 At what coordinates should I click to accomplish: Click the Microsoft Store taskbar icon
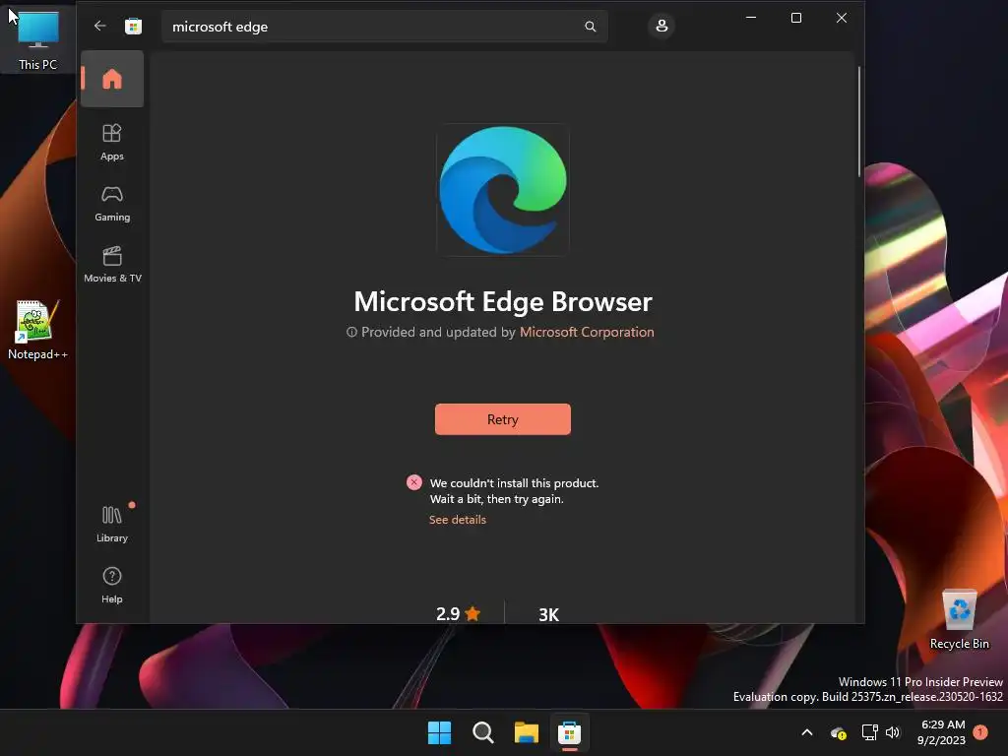[x=569, y=732]
